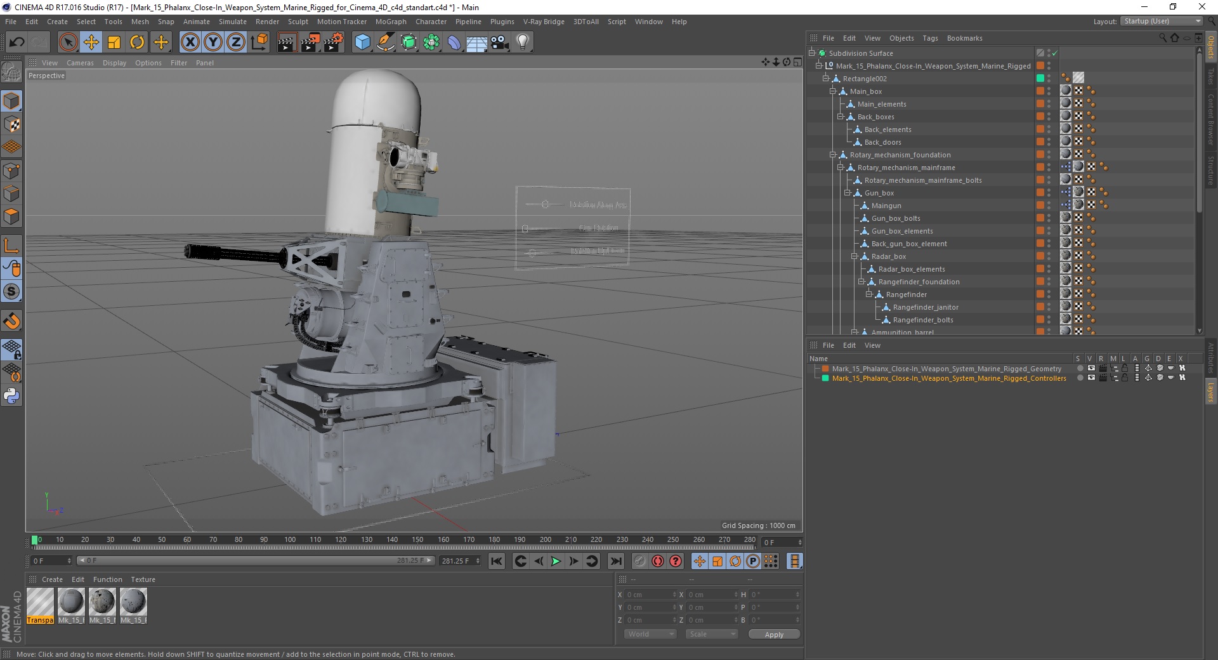The width and height of the screenshot is (1218, 660).
Task: Open viewport Cameras menu
Action: point(80,63)
